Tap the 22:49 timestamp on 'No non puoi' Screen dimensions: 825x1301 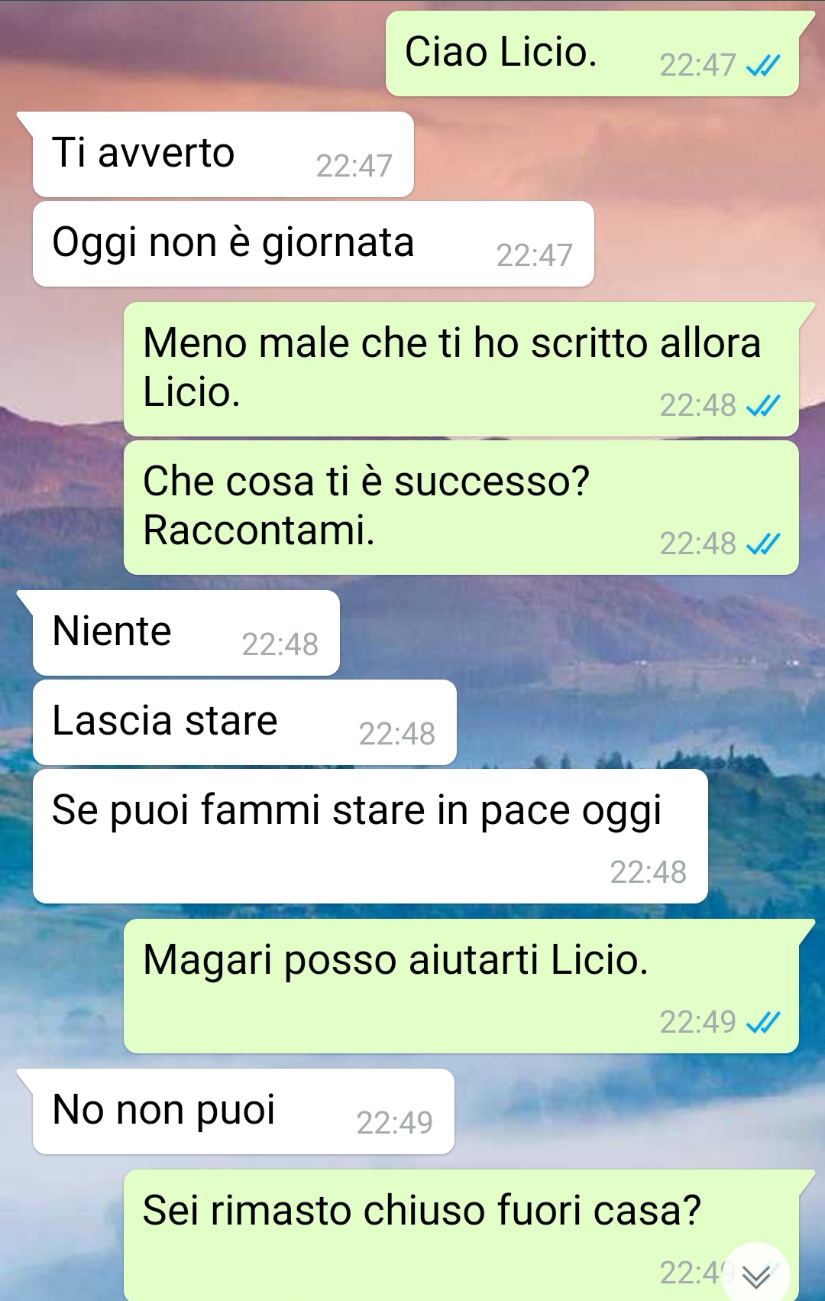pyautogui.click(x=395, y=1123)
